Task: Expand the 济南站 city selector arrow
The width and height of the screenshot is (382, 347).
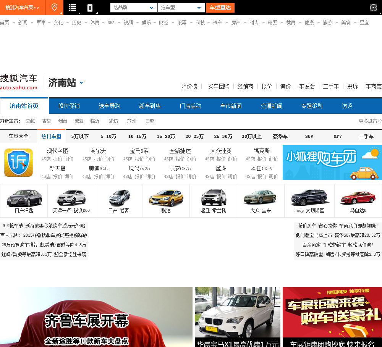Action: 81,82
